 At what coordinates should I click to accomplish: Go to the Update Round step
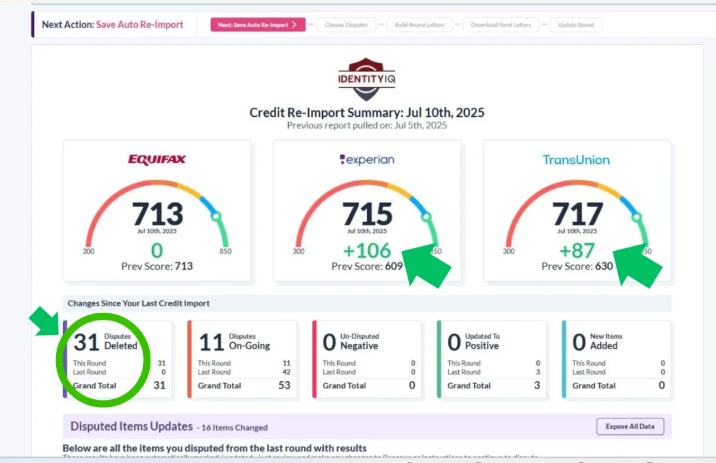click(576, 25)
